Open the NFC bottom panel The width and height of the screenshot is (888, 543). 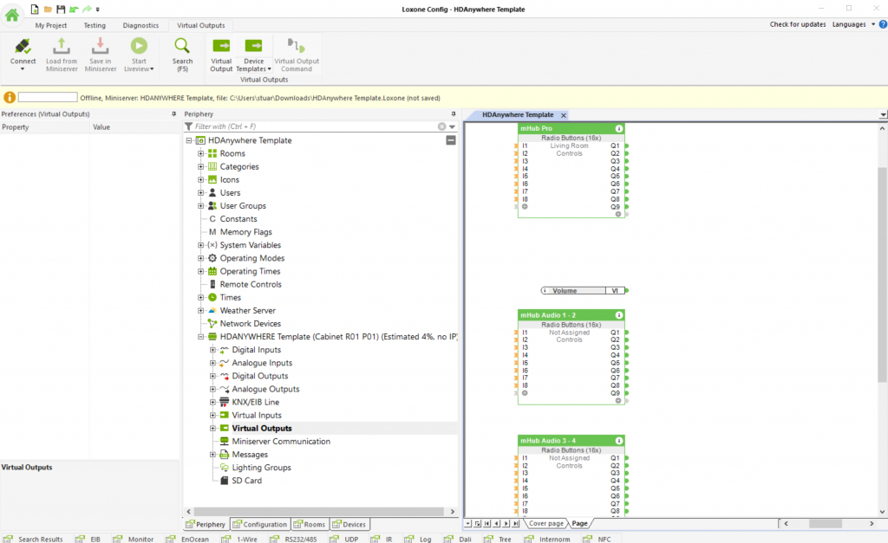click(597, 539)
